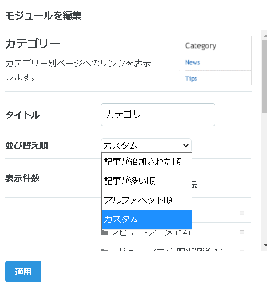Grab the drag handle on レビュー-アニメ (14) row
Viewport: 267px width, 286px height.
pos(242,232)
